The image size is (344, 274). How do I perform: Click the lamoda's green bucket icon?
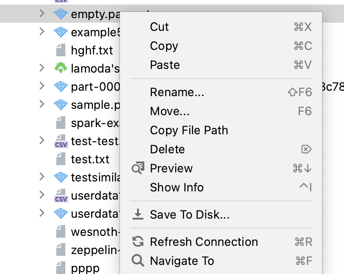[60, 68]
